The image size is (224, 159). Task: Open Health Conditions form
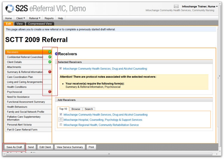(x=28, y=87)
